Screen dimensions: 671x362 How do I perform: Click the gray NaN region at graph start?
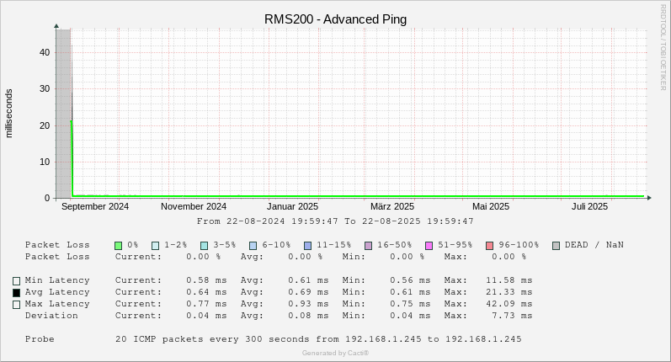(x=63, y=114)
